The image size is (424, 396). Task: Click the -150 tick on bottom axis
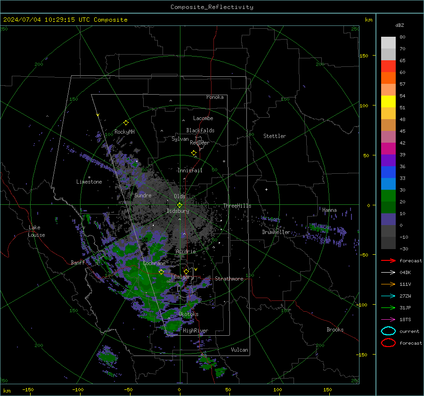pyautogui.click(x=28, y=390)
